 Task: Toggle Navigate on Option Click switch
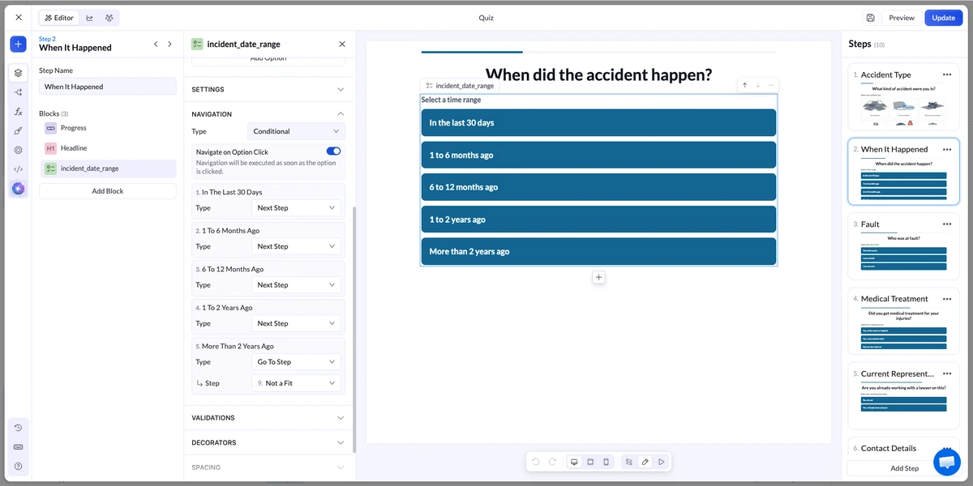coord(333,151)
